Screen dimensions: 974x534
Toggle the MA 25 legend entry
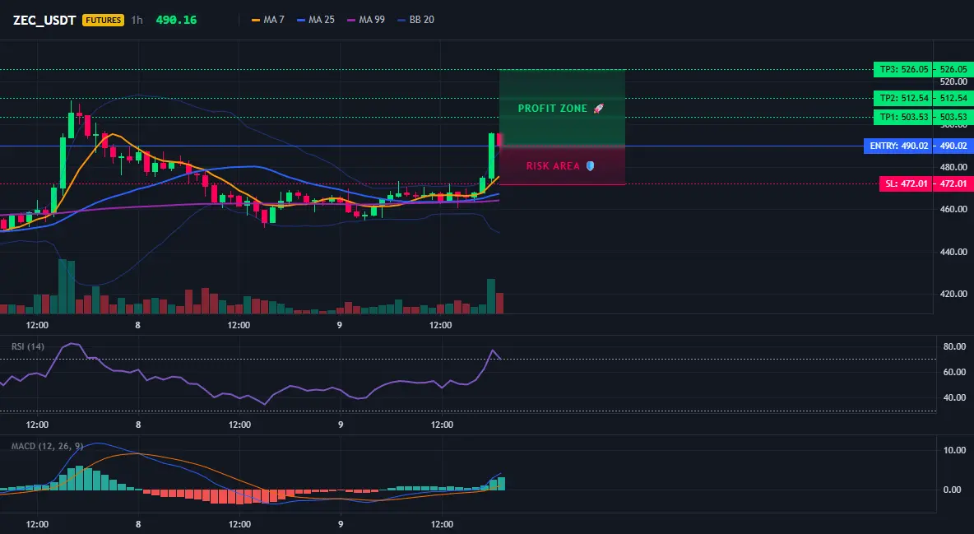point(316,20)
